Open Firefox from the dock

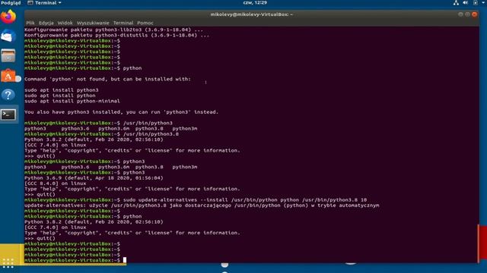8,17
